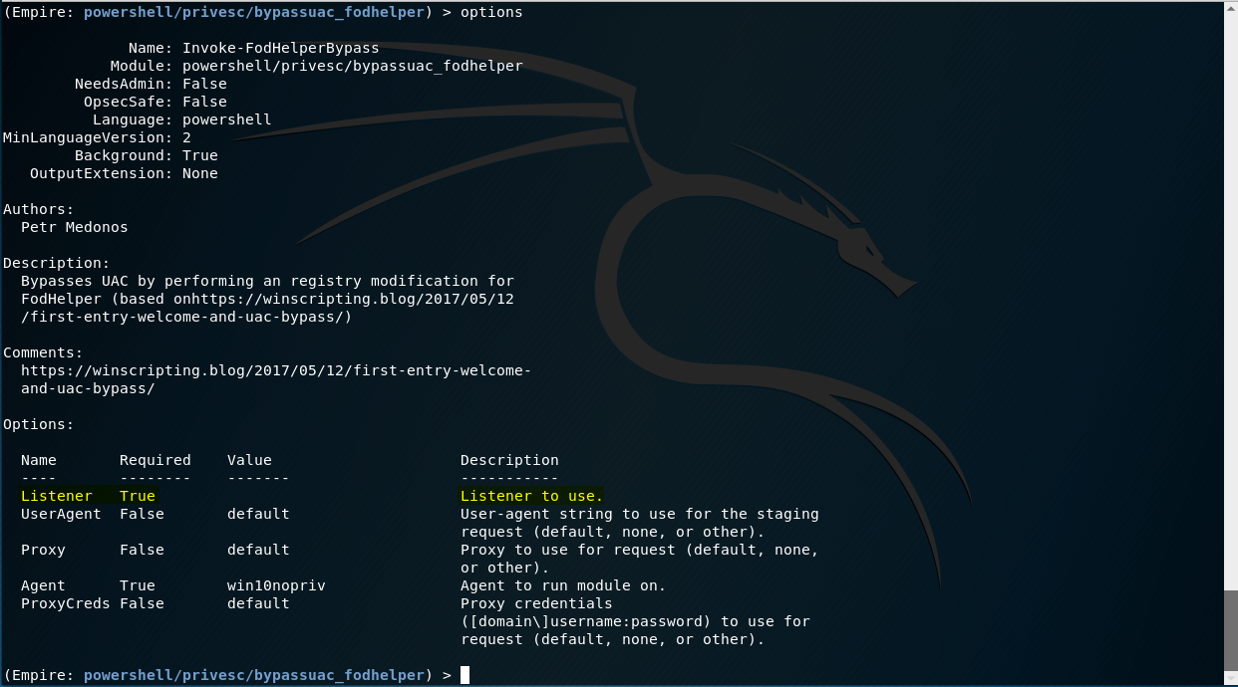Image resolution: width=1238 pixels, height=687 pixels.
Task: Click the ProxyCreds option name
Action: [65, 603]
